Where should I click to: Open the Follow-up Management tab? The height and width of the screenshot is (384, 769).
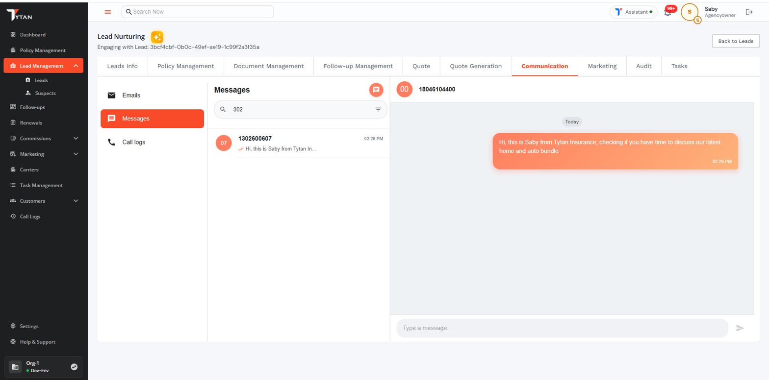coord(358,66)
